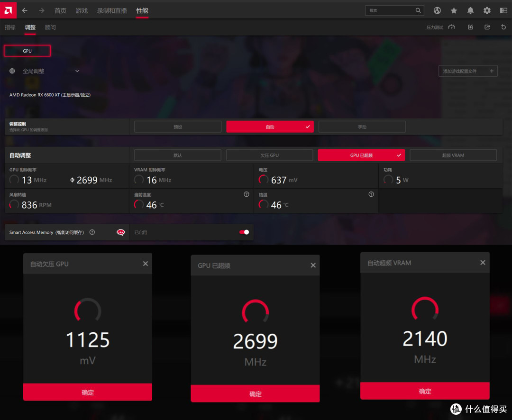Click help icon for 结温
Screen dimensions: 512x420
tap(371, 194)
